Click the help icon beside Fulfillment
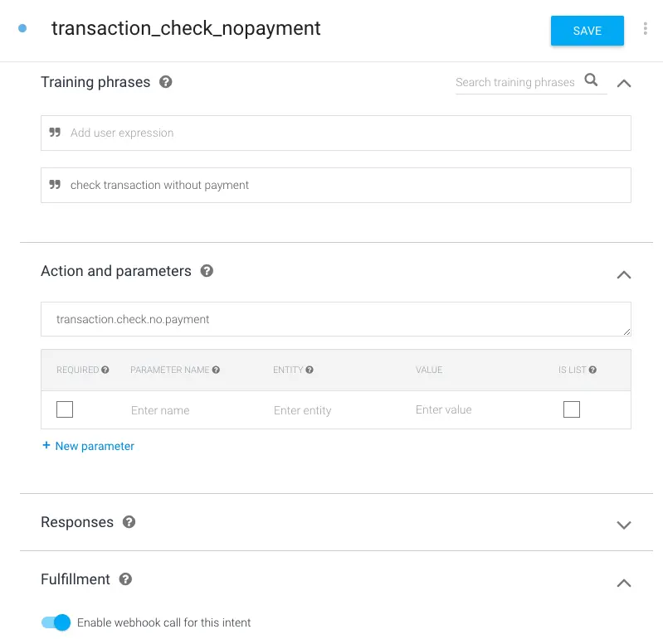663x639 pixels. click(125, 579)
